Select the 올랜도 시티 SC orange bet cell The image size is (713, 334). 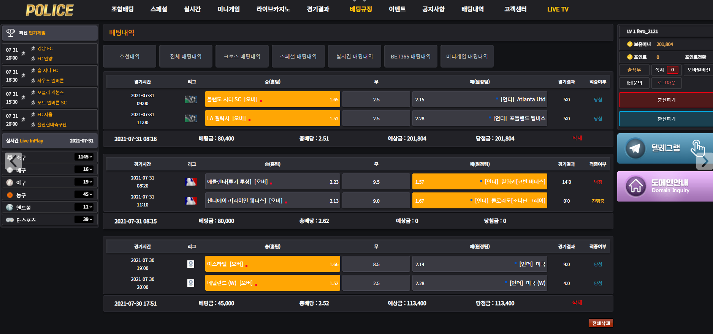[272, 99]
